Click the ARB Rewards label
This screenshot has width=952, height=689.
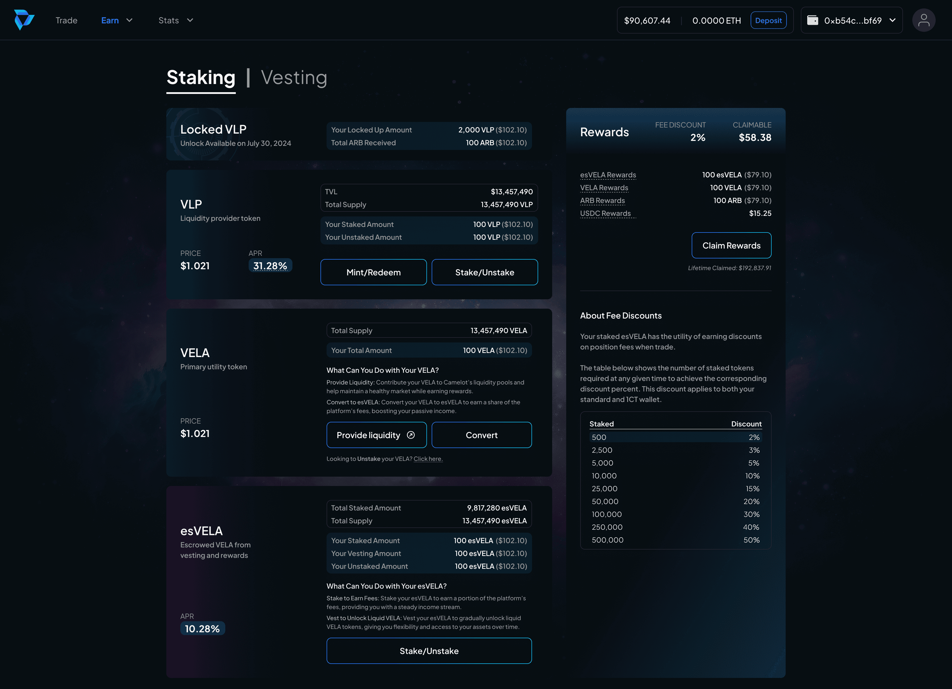(602, 201)
